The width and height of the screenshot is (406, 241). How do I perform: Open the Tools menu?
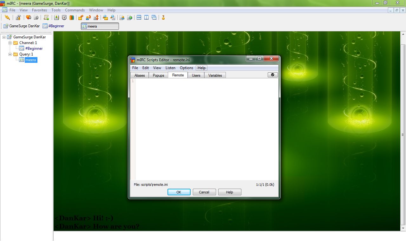pos(56,10)
